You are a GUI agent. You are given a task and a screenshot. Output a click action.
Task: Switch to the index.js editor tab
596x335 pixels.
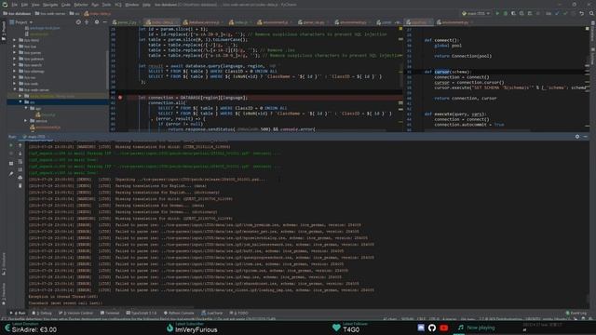tap(241, 22)
